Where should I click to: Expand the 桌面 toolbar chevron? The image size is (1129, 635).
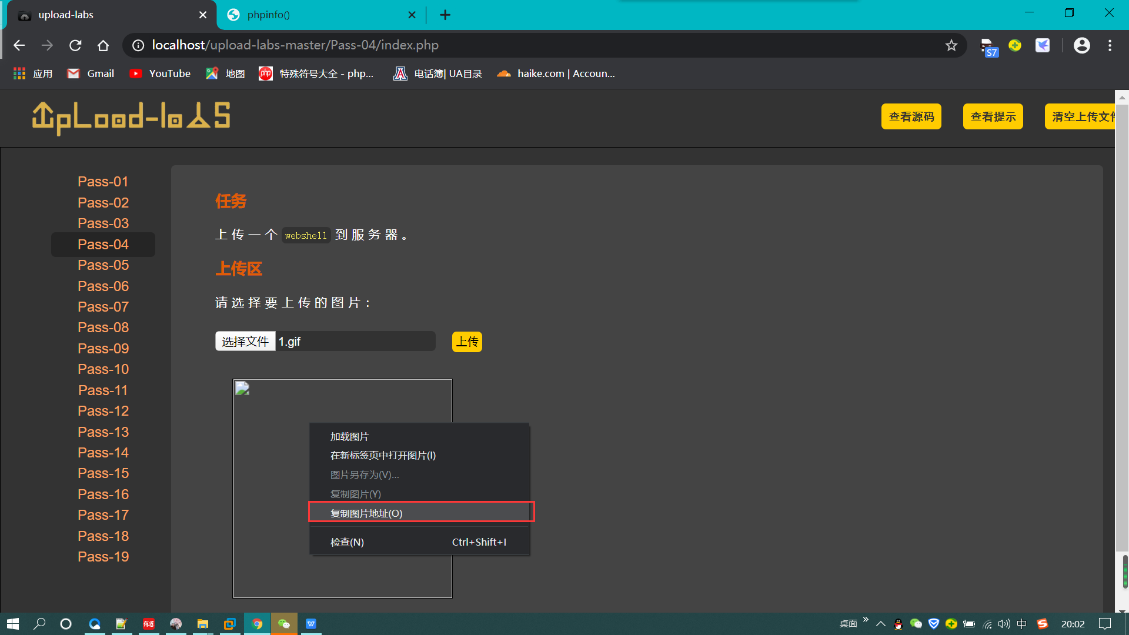click(865, 619)
